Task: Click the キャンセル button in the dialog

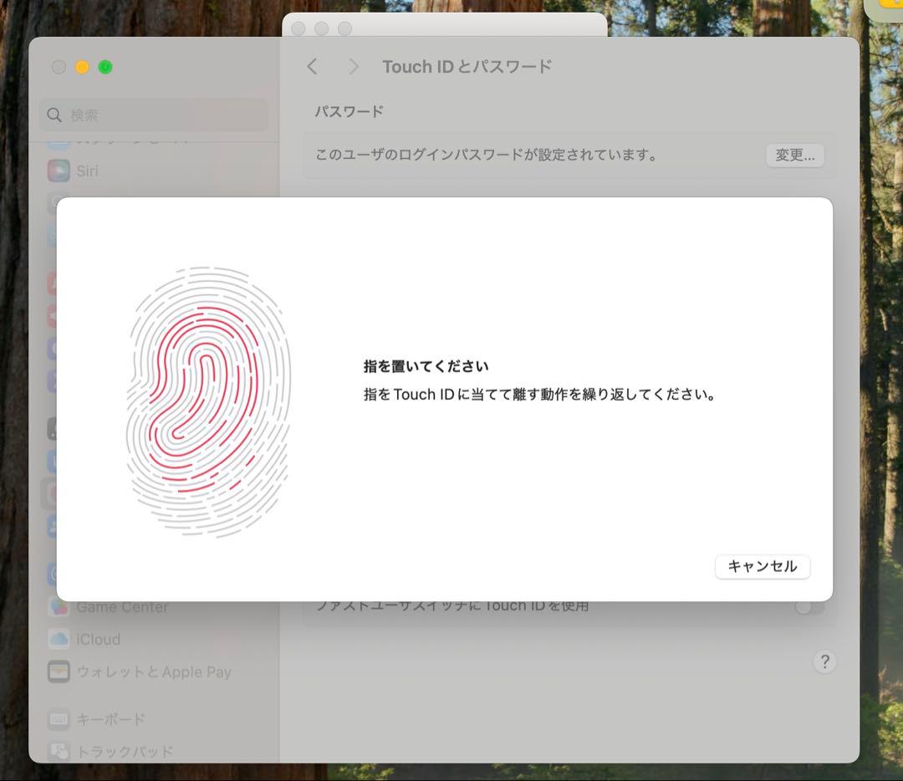Action: (x=762, y=566)
